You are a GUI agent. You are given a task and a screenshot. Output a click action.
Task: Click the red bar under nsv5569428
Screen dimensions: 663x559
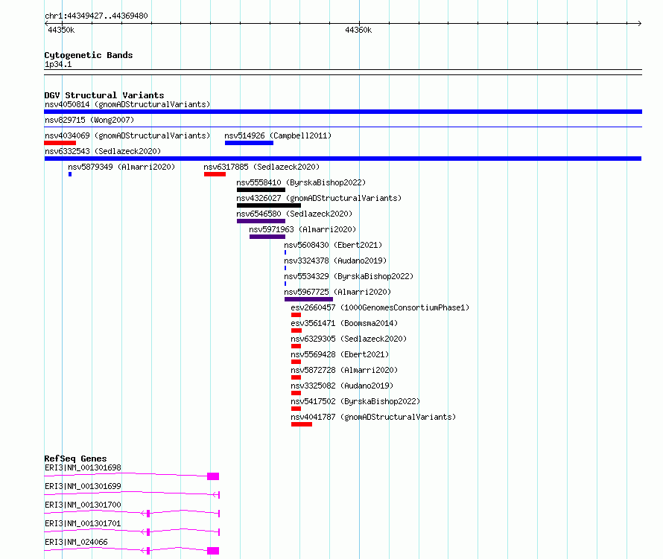[296, 362]
